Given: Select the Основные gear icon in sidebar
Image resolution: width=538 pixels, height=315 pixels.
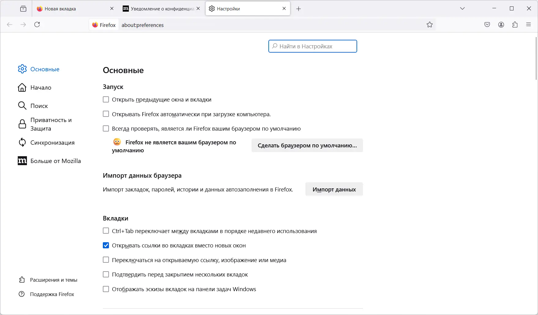Looking at the screenshot, I should point(22,69).
